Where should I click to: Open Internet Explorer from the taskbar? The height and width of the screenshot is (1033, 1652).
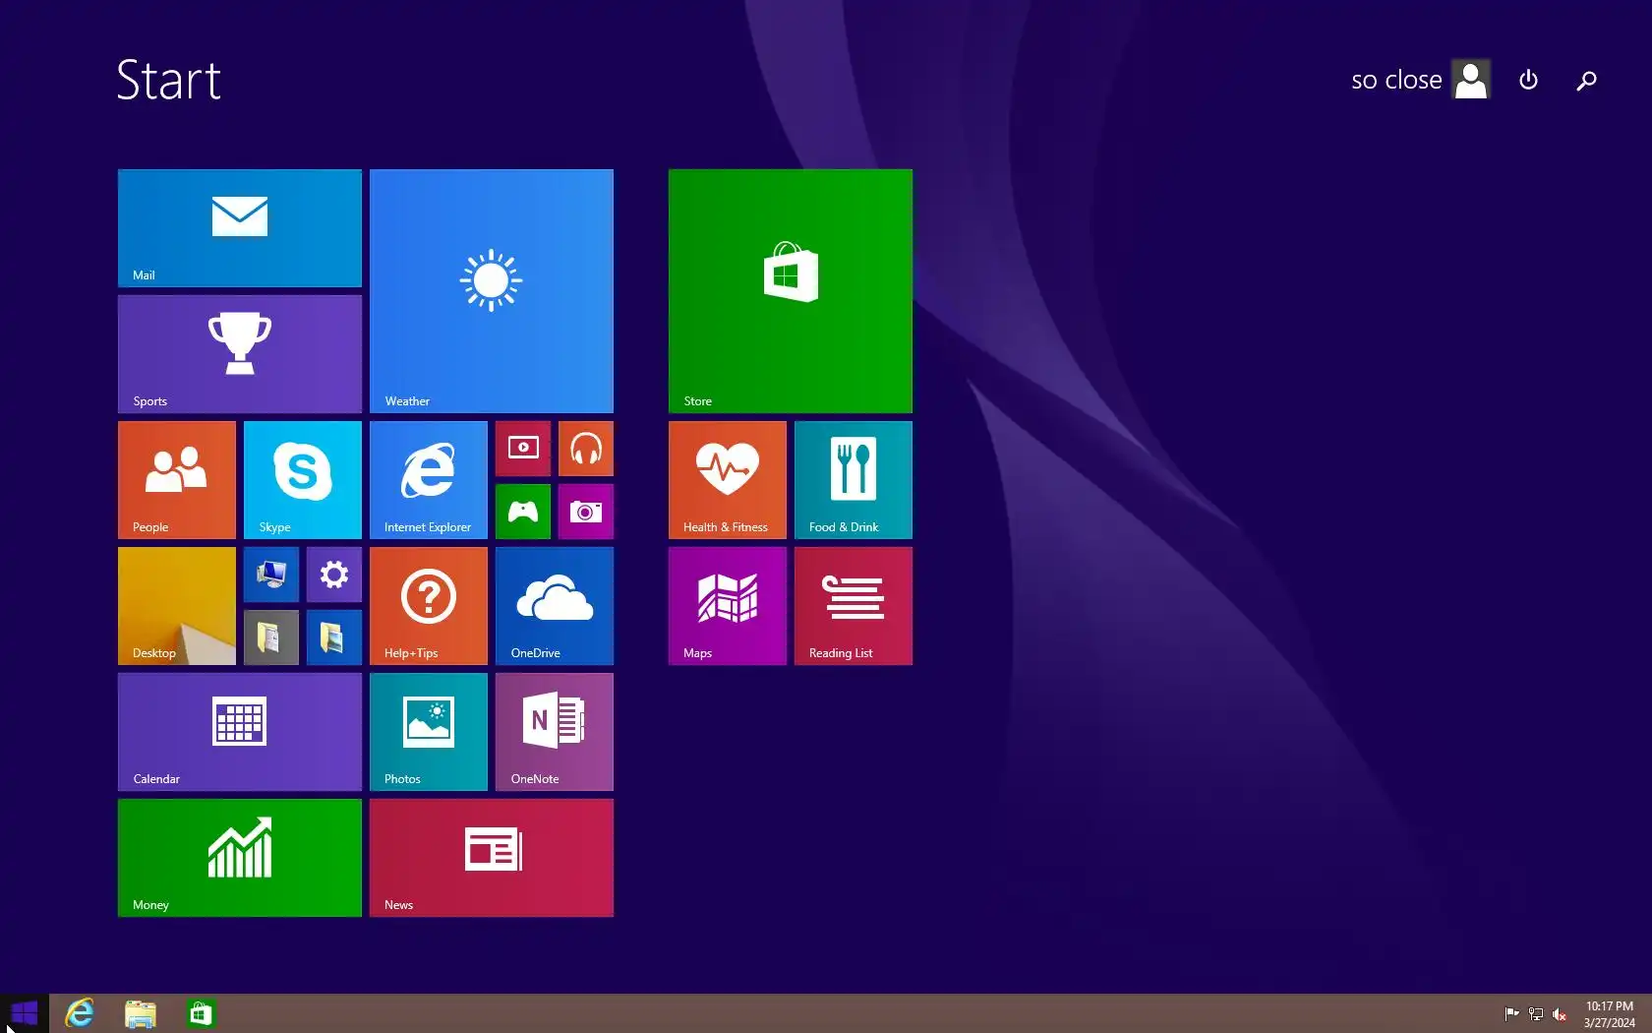click(80, 1013)
